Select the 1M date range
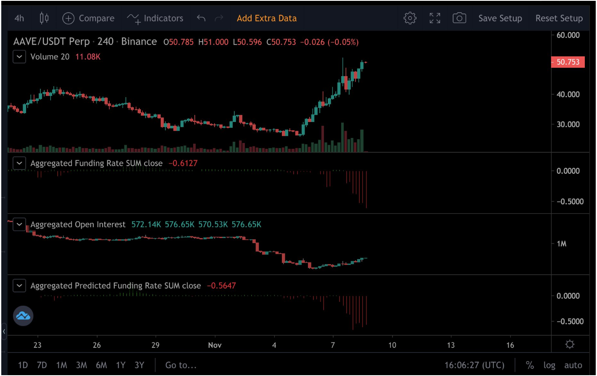This screenshot has width=597, height=376. click(x=62, y=365)
